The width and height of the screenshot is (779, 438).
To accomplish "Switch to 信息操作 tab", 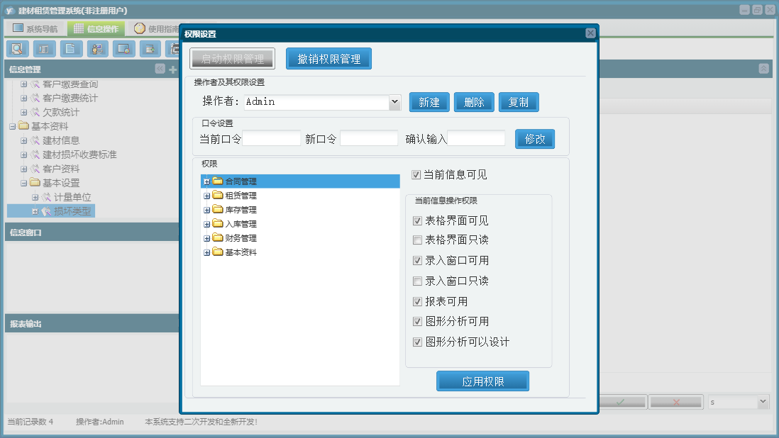I will click(x=96, y=29).
